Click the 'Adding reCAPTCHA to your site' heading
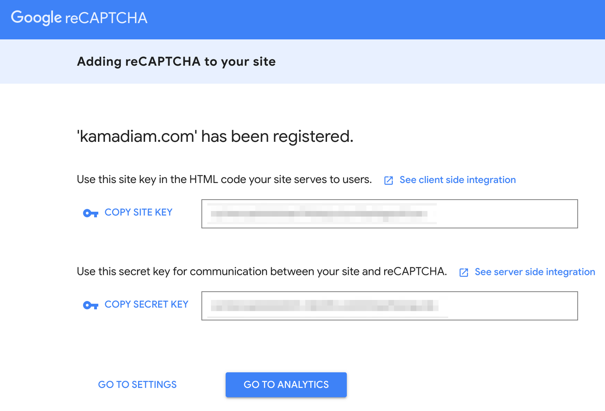The image size is (605, 411). [x=176, y=61]
